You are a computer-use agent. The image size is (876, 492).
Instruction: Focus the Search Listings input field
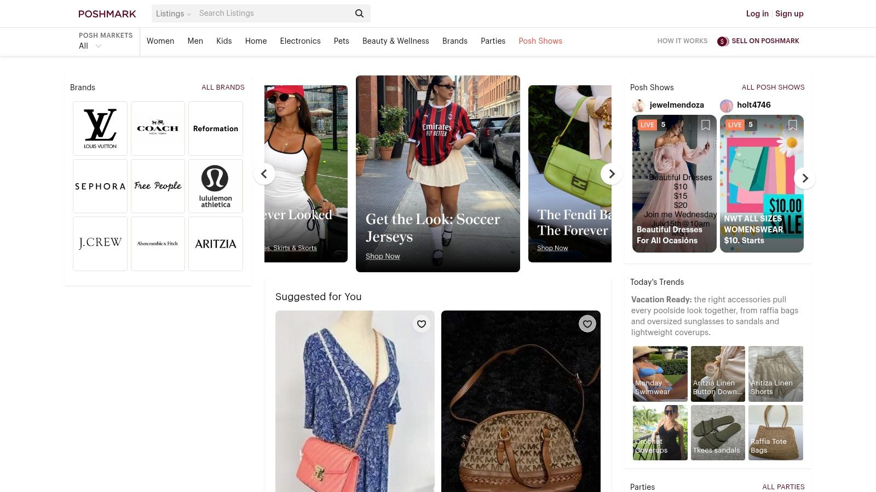[x=273, y=13]
